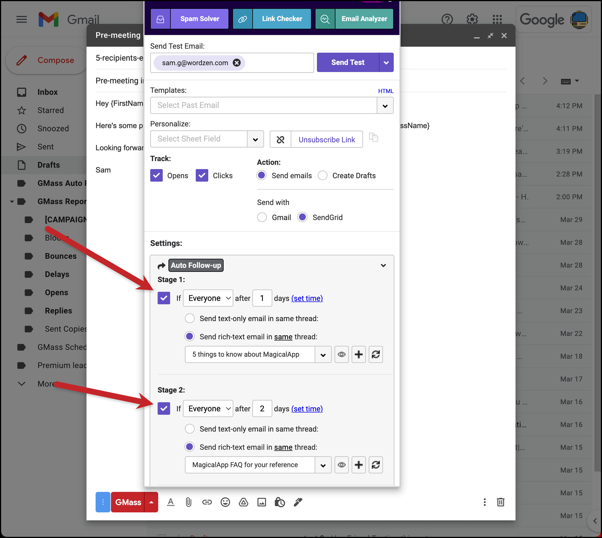This screenshot has width=602, height=538.
Task: Click the HTML link above templates
Action: click(x=385, y=91)
